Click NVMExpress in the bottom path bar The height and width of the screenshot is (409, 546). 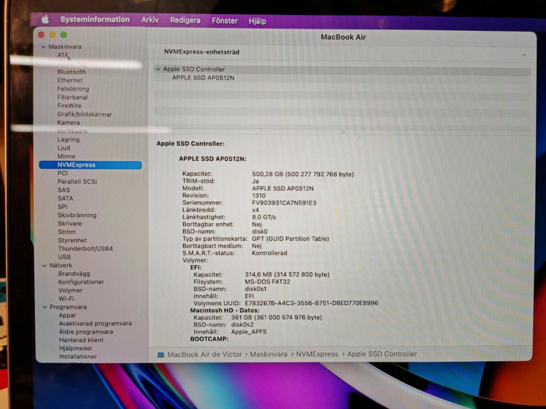click(x=318, y=354)
